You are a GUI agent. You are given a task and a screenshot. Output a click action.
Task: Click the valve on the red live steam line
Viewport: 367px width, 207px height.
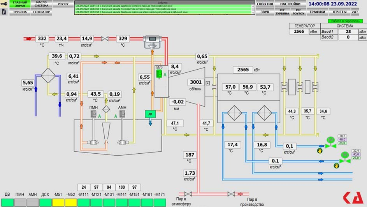tap(105, 39)
